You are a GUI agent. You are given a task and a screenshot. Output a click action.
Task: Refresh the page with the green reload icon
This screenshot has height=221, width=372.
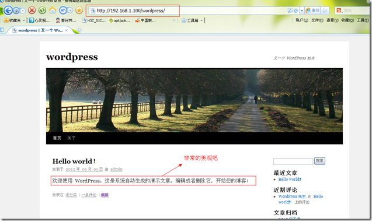pos(42,10)
